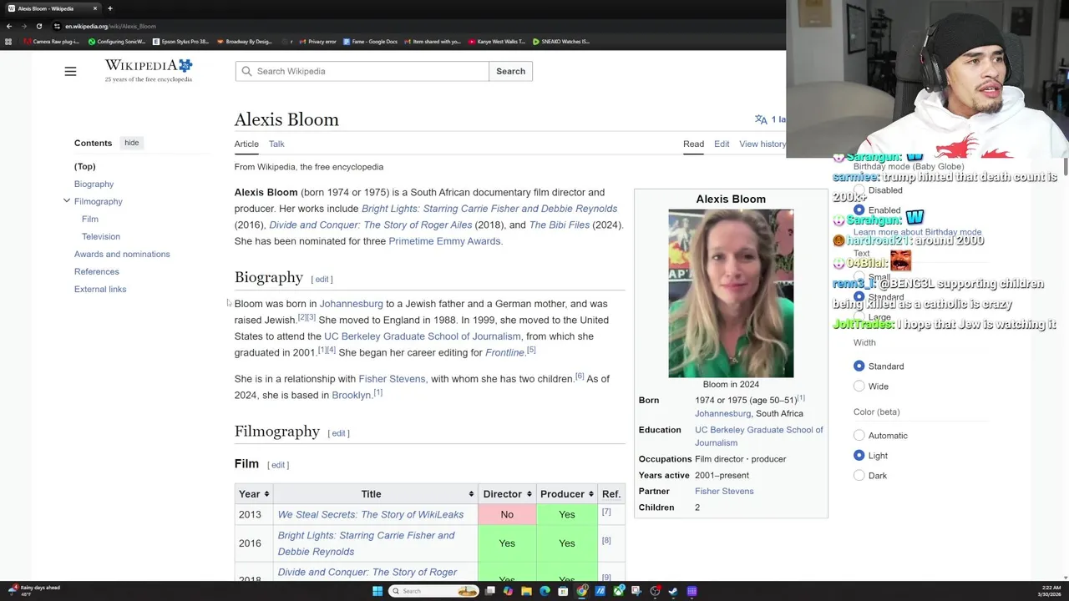The width and height of the screenshot is (1069, 601).
Task: Open the Camera Raw plug-in bookmark
Action: [52, 41]
